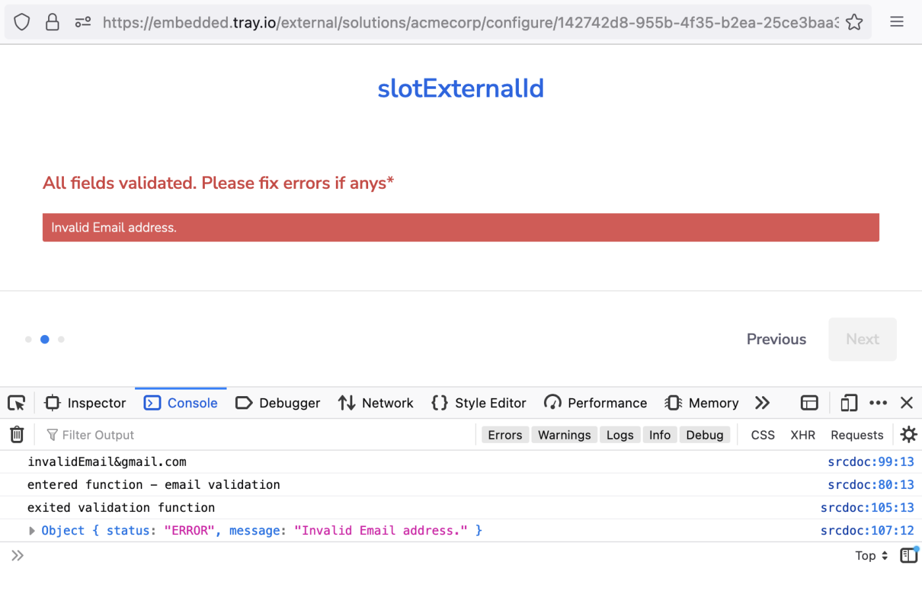
Task: Open the Top frame selector dropdown
Action: click(x=871, y=555)
